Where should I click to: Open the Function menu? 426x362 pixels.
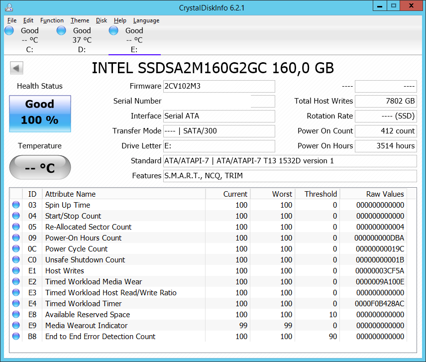pos(52,20)
